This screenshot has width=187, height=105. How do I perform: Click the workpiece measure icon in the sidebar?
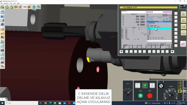(2, 46)
